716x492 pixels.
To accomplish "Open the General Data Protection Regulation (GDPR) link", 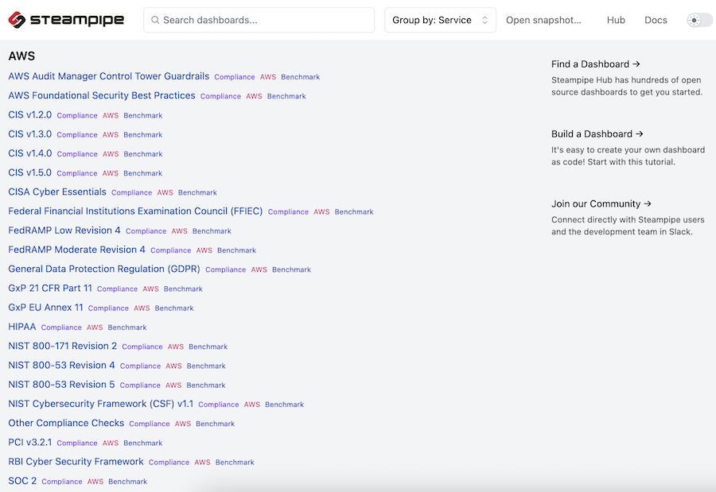I will tap(104, 269).
